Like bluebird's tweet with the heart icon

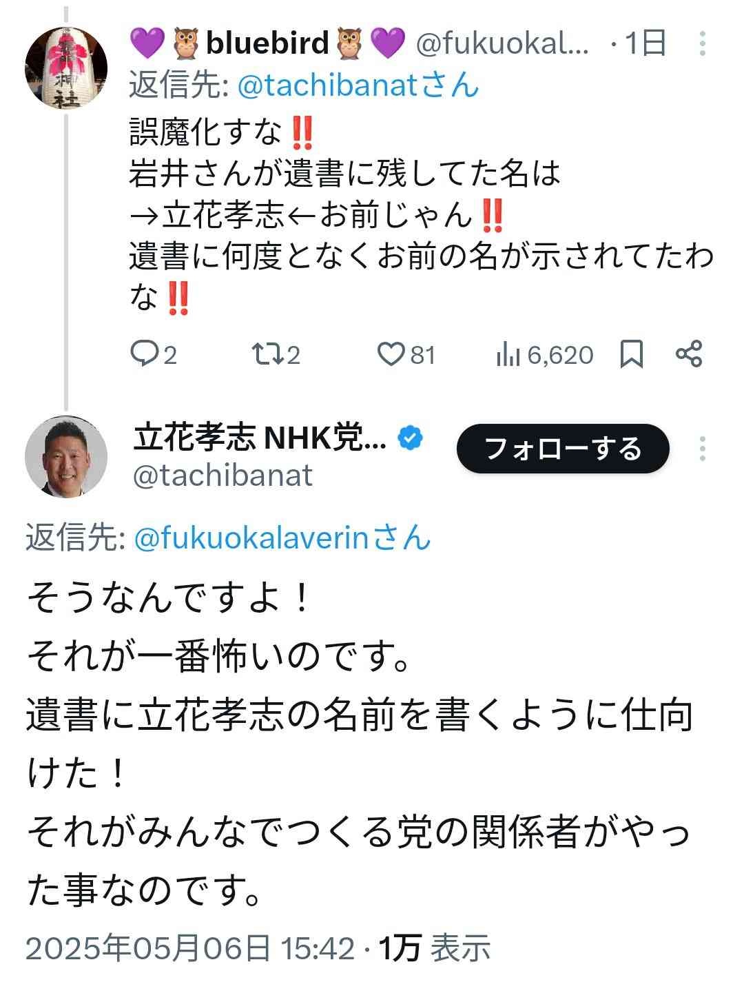tap(391, 354)
